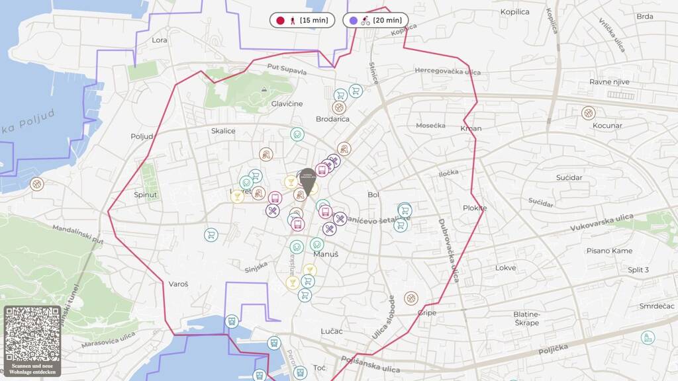678x381 pixels.
Task: Click the Vukovarska ulica street label
Action: click(602, 223)
